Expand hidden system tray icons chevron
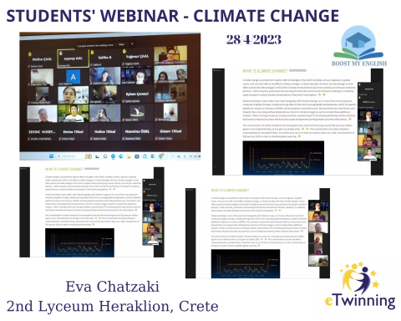 (172, 156)
